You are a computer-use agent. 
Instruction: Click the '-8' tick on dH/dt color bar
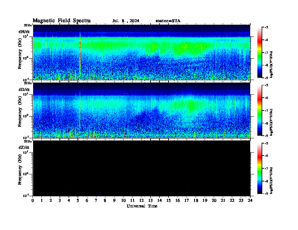coord(267,65)
